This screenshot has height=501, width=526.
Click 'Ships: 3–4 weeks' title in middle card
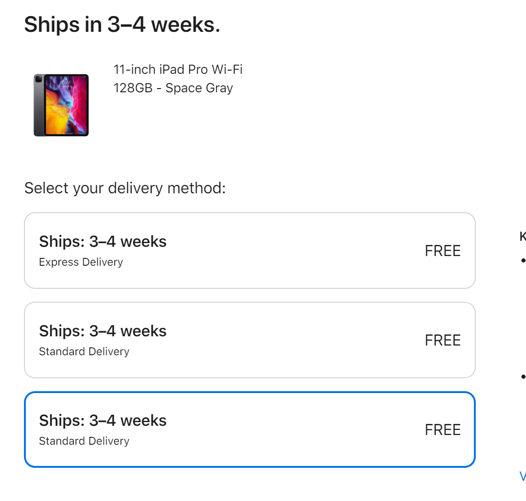103,331
